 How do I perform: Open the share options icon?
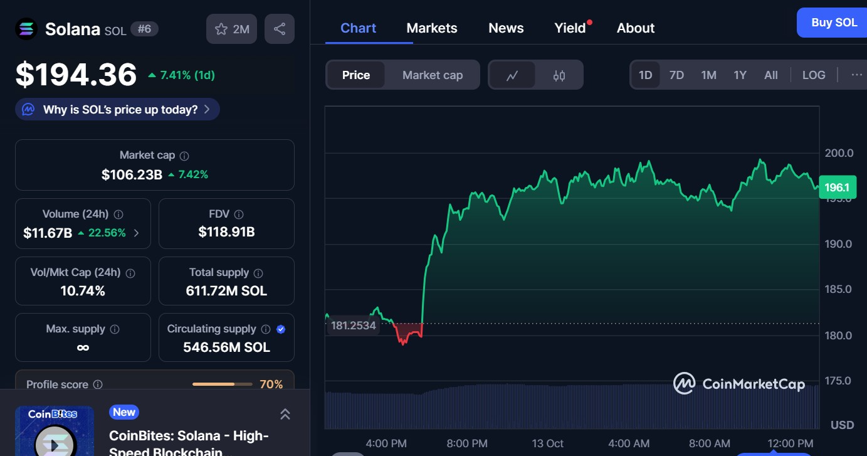(280, 28)
